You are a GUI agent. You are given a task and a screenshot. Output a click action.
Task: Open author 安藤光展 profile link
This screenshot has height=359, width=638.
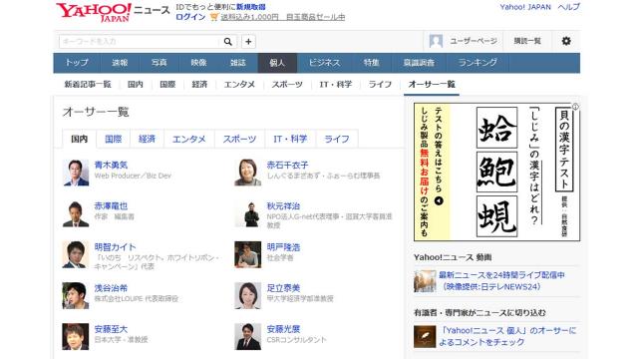(283, 329)
